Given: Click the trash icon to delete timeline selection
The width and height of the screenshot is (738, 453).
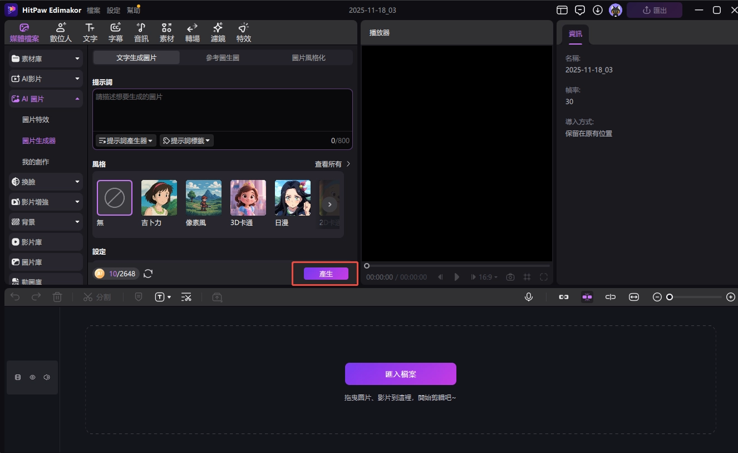Looking at the screenshot, I should (57, 296).
